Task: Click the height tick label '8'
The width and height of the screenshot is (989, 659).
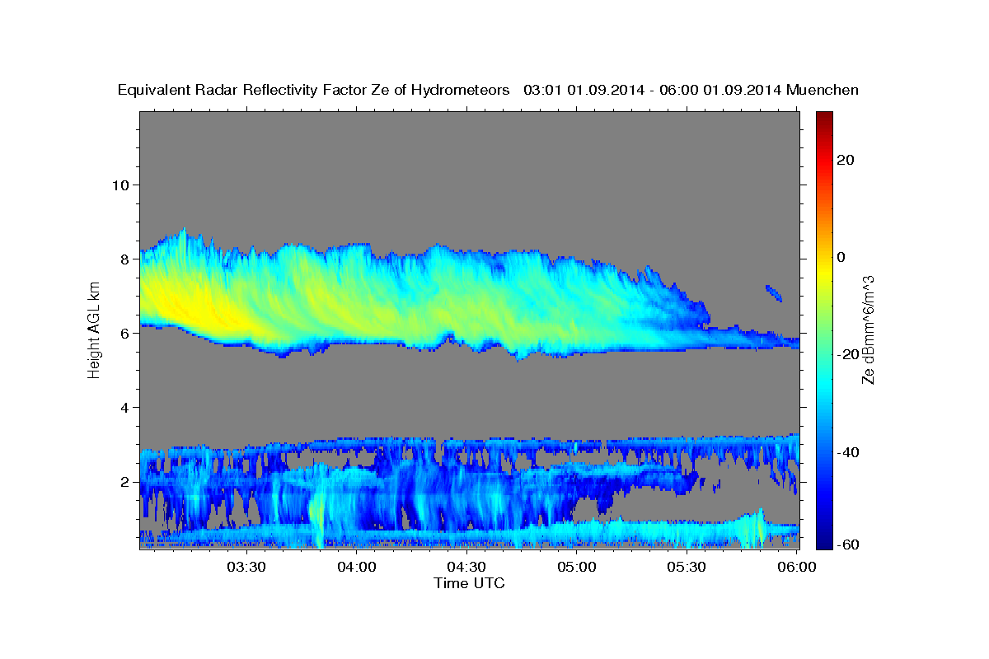Action: click(124, 259)
